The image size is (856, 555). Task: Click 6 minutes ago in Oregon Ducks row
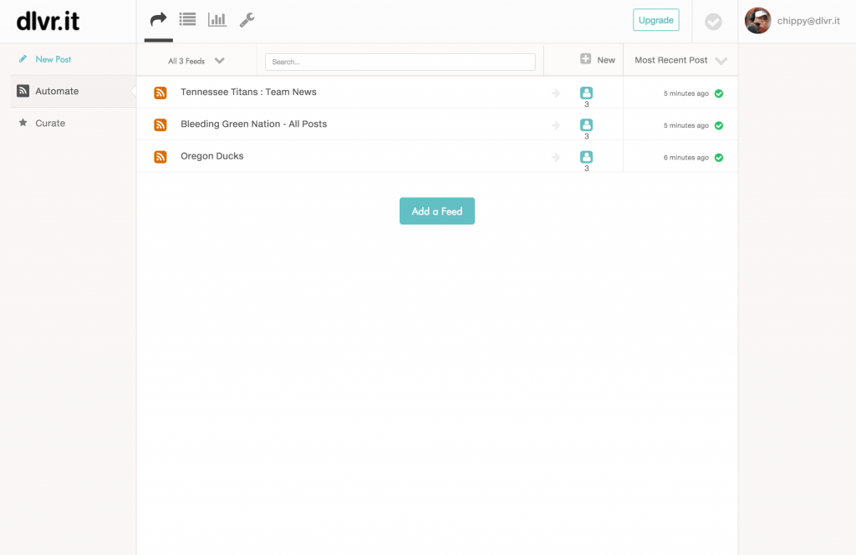[685, 158]
